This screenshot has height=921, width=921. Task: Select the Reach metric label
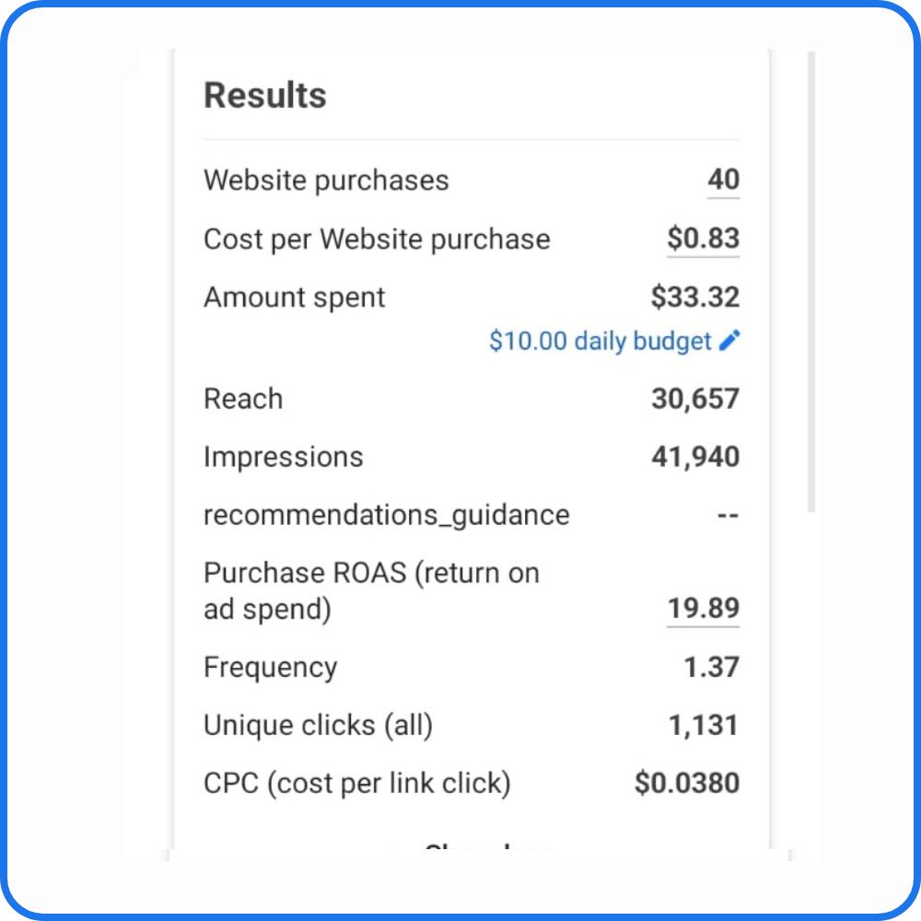[x=243, y=399]
